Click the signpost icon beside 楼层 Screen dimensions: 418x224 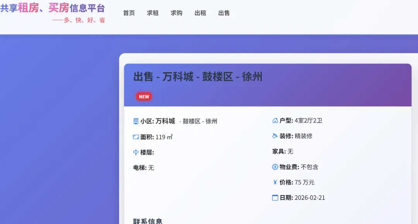coord(136,153)
